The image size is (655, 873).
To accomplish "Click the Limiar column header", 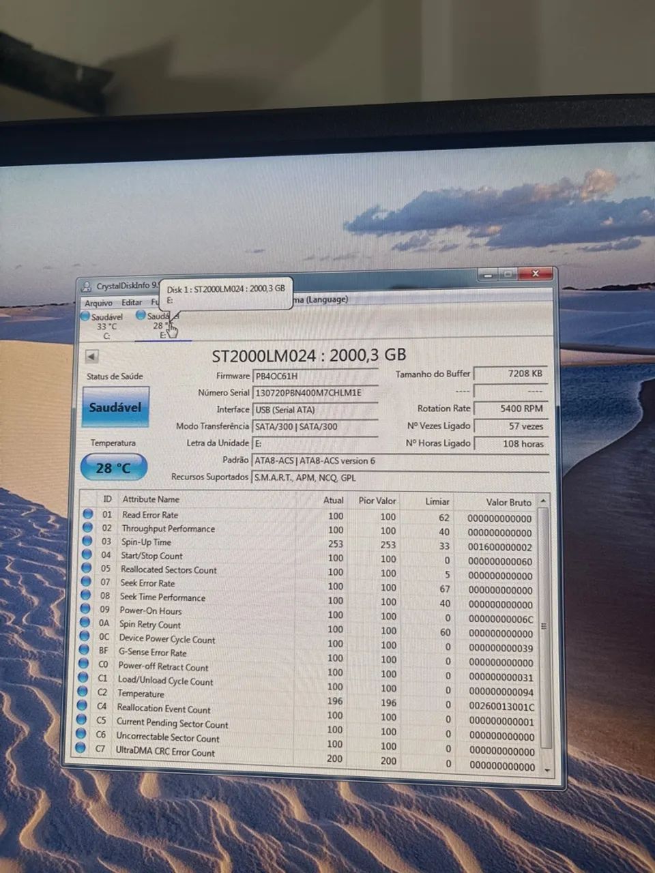I will [x=437, y=501].
